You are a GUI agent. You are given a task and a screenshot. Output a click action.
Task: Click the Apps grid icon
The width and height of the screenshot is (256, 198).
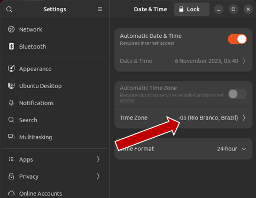(x=11, y=159)
